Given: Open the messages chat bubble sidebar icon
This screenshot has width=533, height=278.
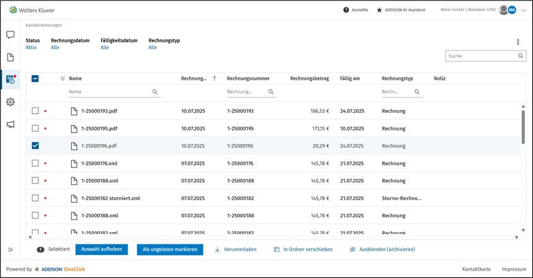Looking at the screenshot, I should click(x=10, y=35).
